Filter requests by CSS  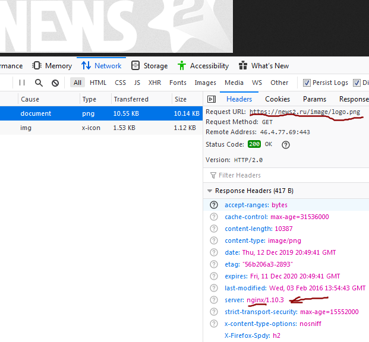(x=120, y=83)
